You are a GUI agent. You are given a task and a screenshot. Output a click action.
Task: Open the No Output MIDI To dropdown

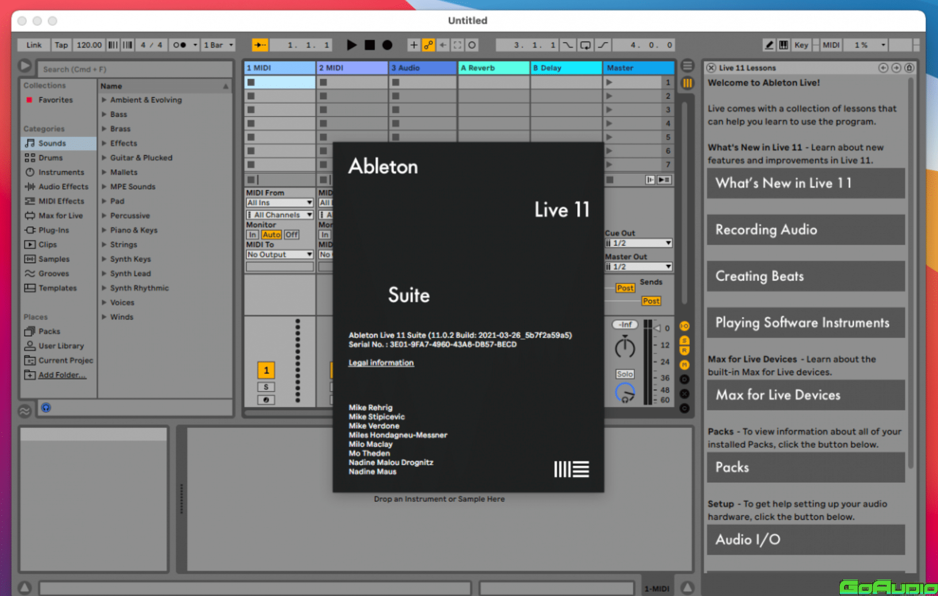(x=280, y=255)
